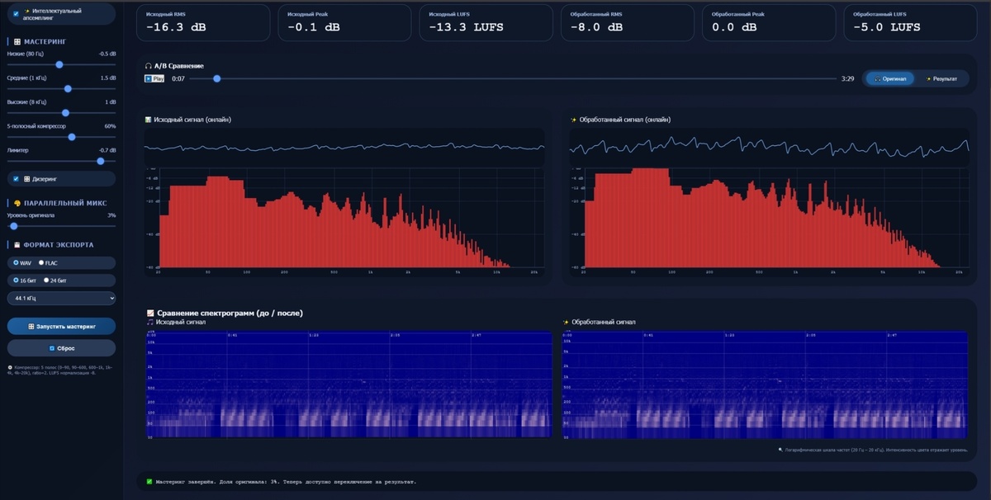
Task: Click the Play button in А/В Сравнение
Action: (154, 78)
